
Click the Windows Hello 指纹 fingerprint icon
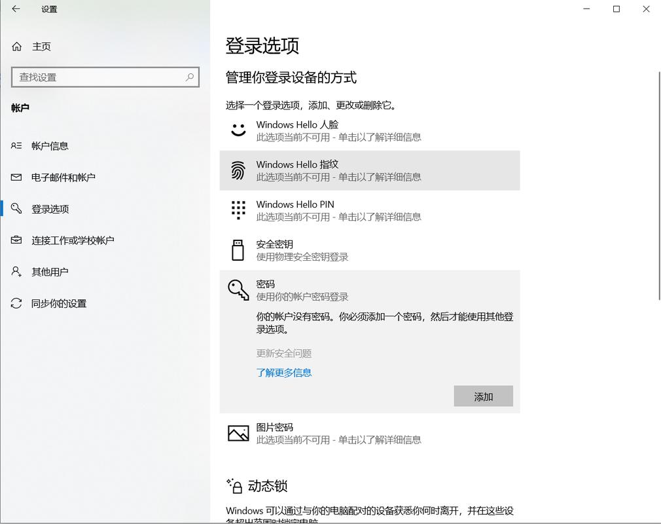click(238, 170)
